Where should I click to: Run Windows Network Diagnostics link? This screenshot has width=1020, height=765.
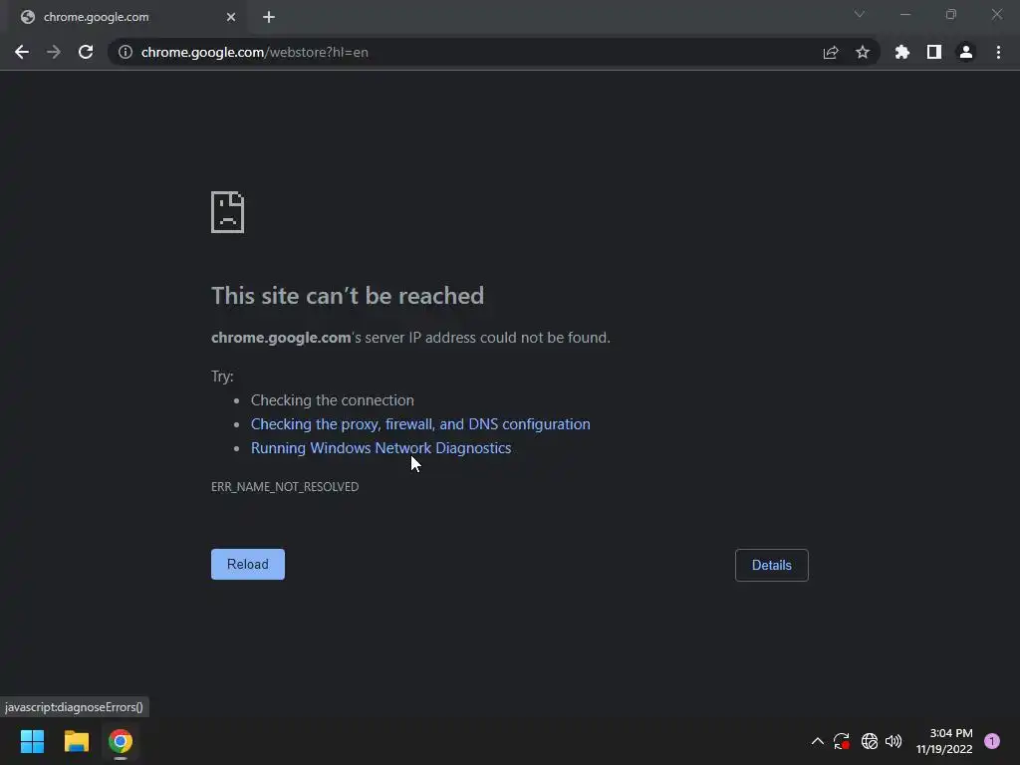(382, 448)
